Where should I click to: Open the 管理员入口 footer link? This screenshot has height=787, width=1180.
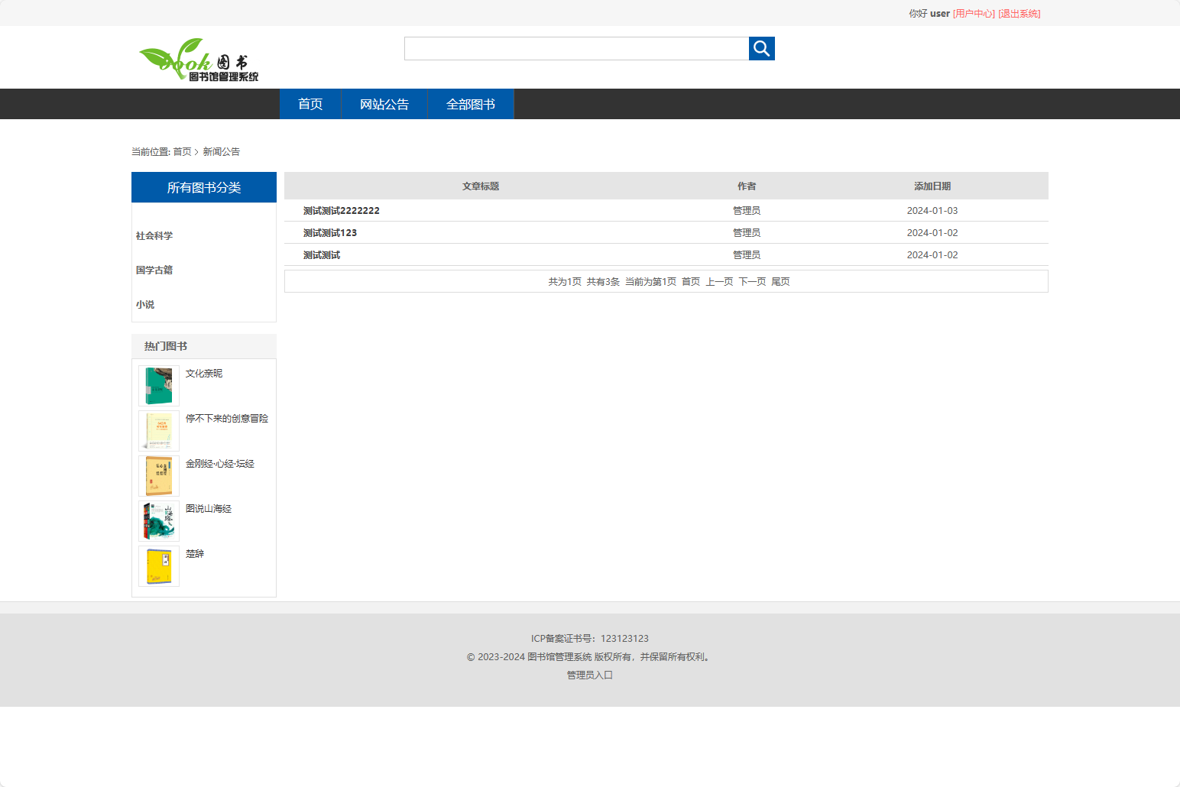(x=590, y=675)
